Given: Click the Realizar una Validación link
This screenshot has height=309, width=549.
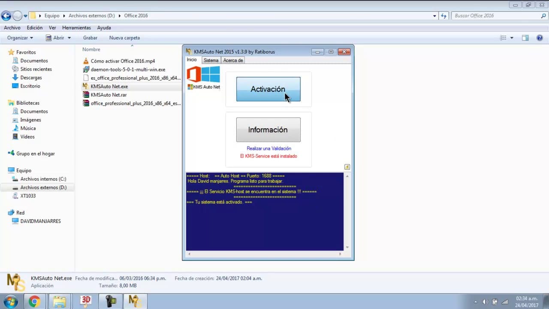Looking at the screenshot, I should tap(268, 148).
